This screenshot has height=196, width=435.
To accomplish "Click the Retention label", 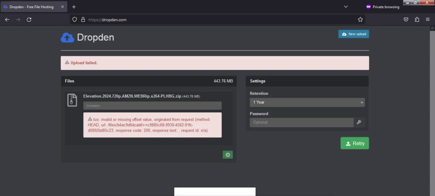I will tap(259, 93).
